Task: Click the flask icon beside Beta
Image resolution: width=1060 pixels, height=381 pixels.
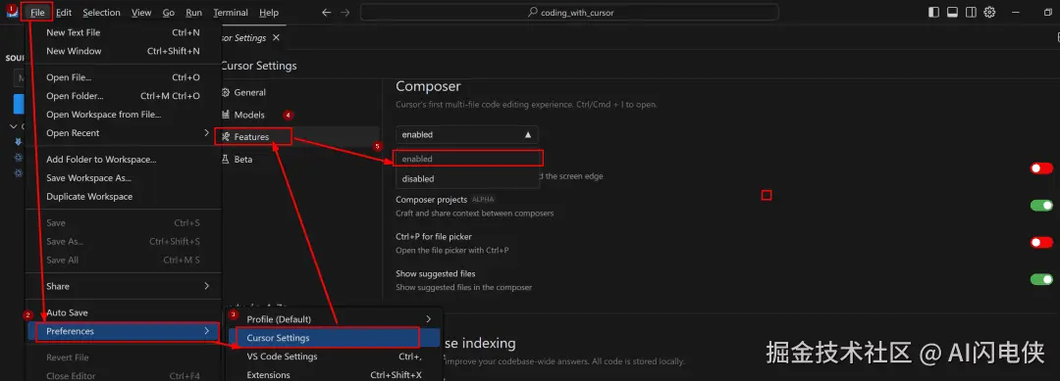Action: [226, 159]
